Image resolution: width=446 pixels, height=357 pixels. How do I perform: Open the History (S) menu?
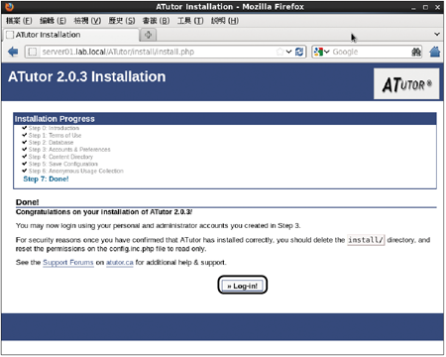pos(122,21)
